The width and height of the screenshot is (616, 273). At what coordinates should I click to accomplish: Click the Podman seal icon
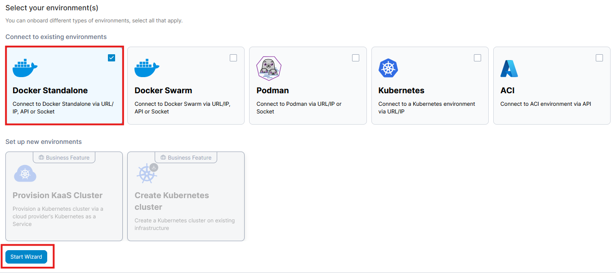point(268,68)
